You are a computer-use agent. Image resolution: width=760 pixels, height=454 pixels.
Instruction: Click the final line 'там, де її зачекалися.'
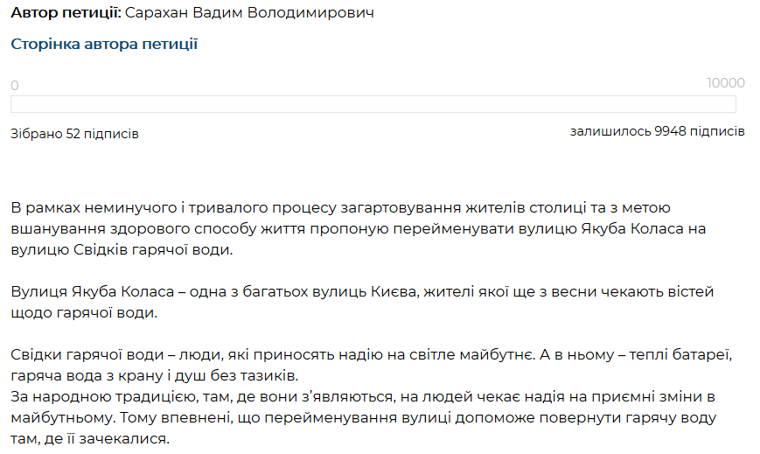pos(90,438)
